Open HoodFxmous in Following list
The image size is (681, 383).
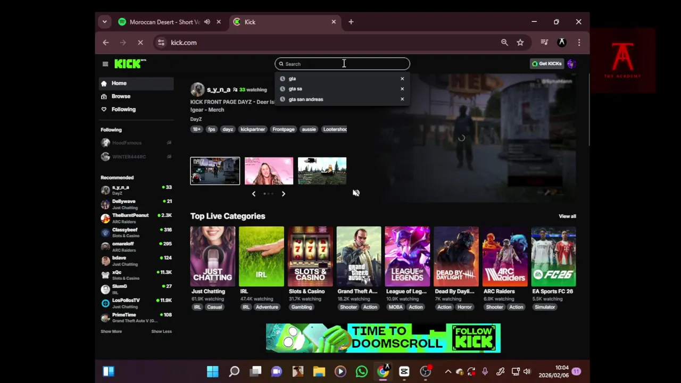pyautogui.click(x=136, y=143)
